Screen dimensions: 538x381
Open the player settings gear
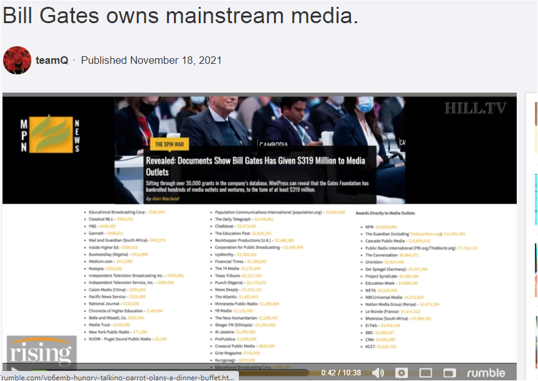402,372
